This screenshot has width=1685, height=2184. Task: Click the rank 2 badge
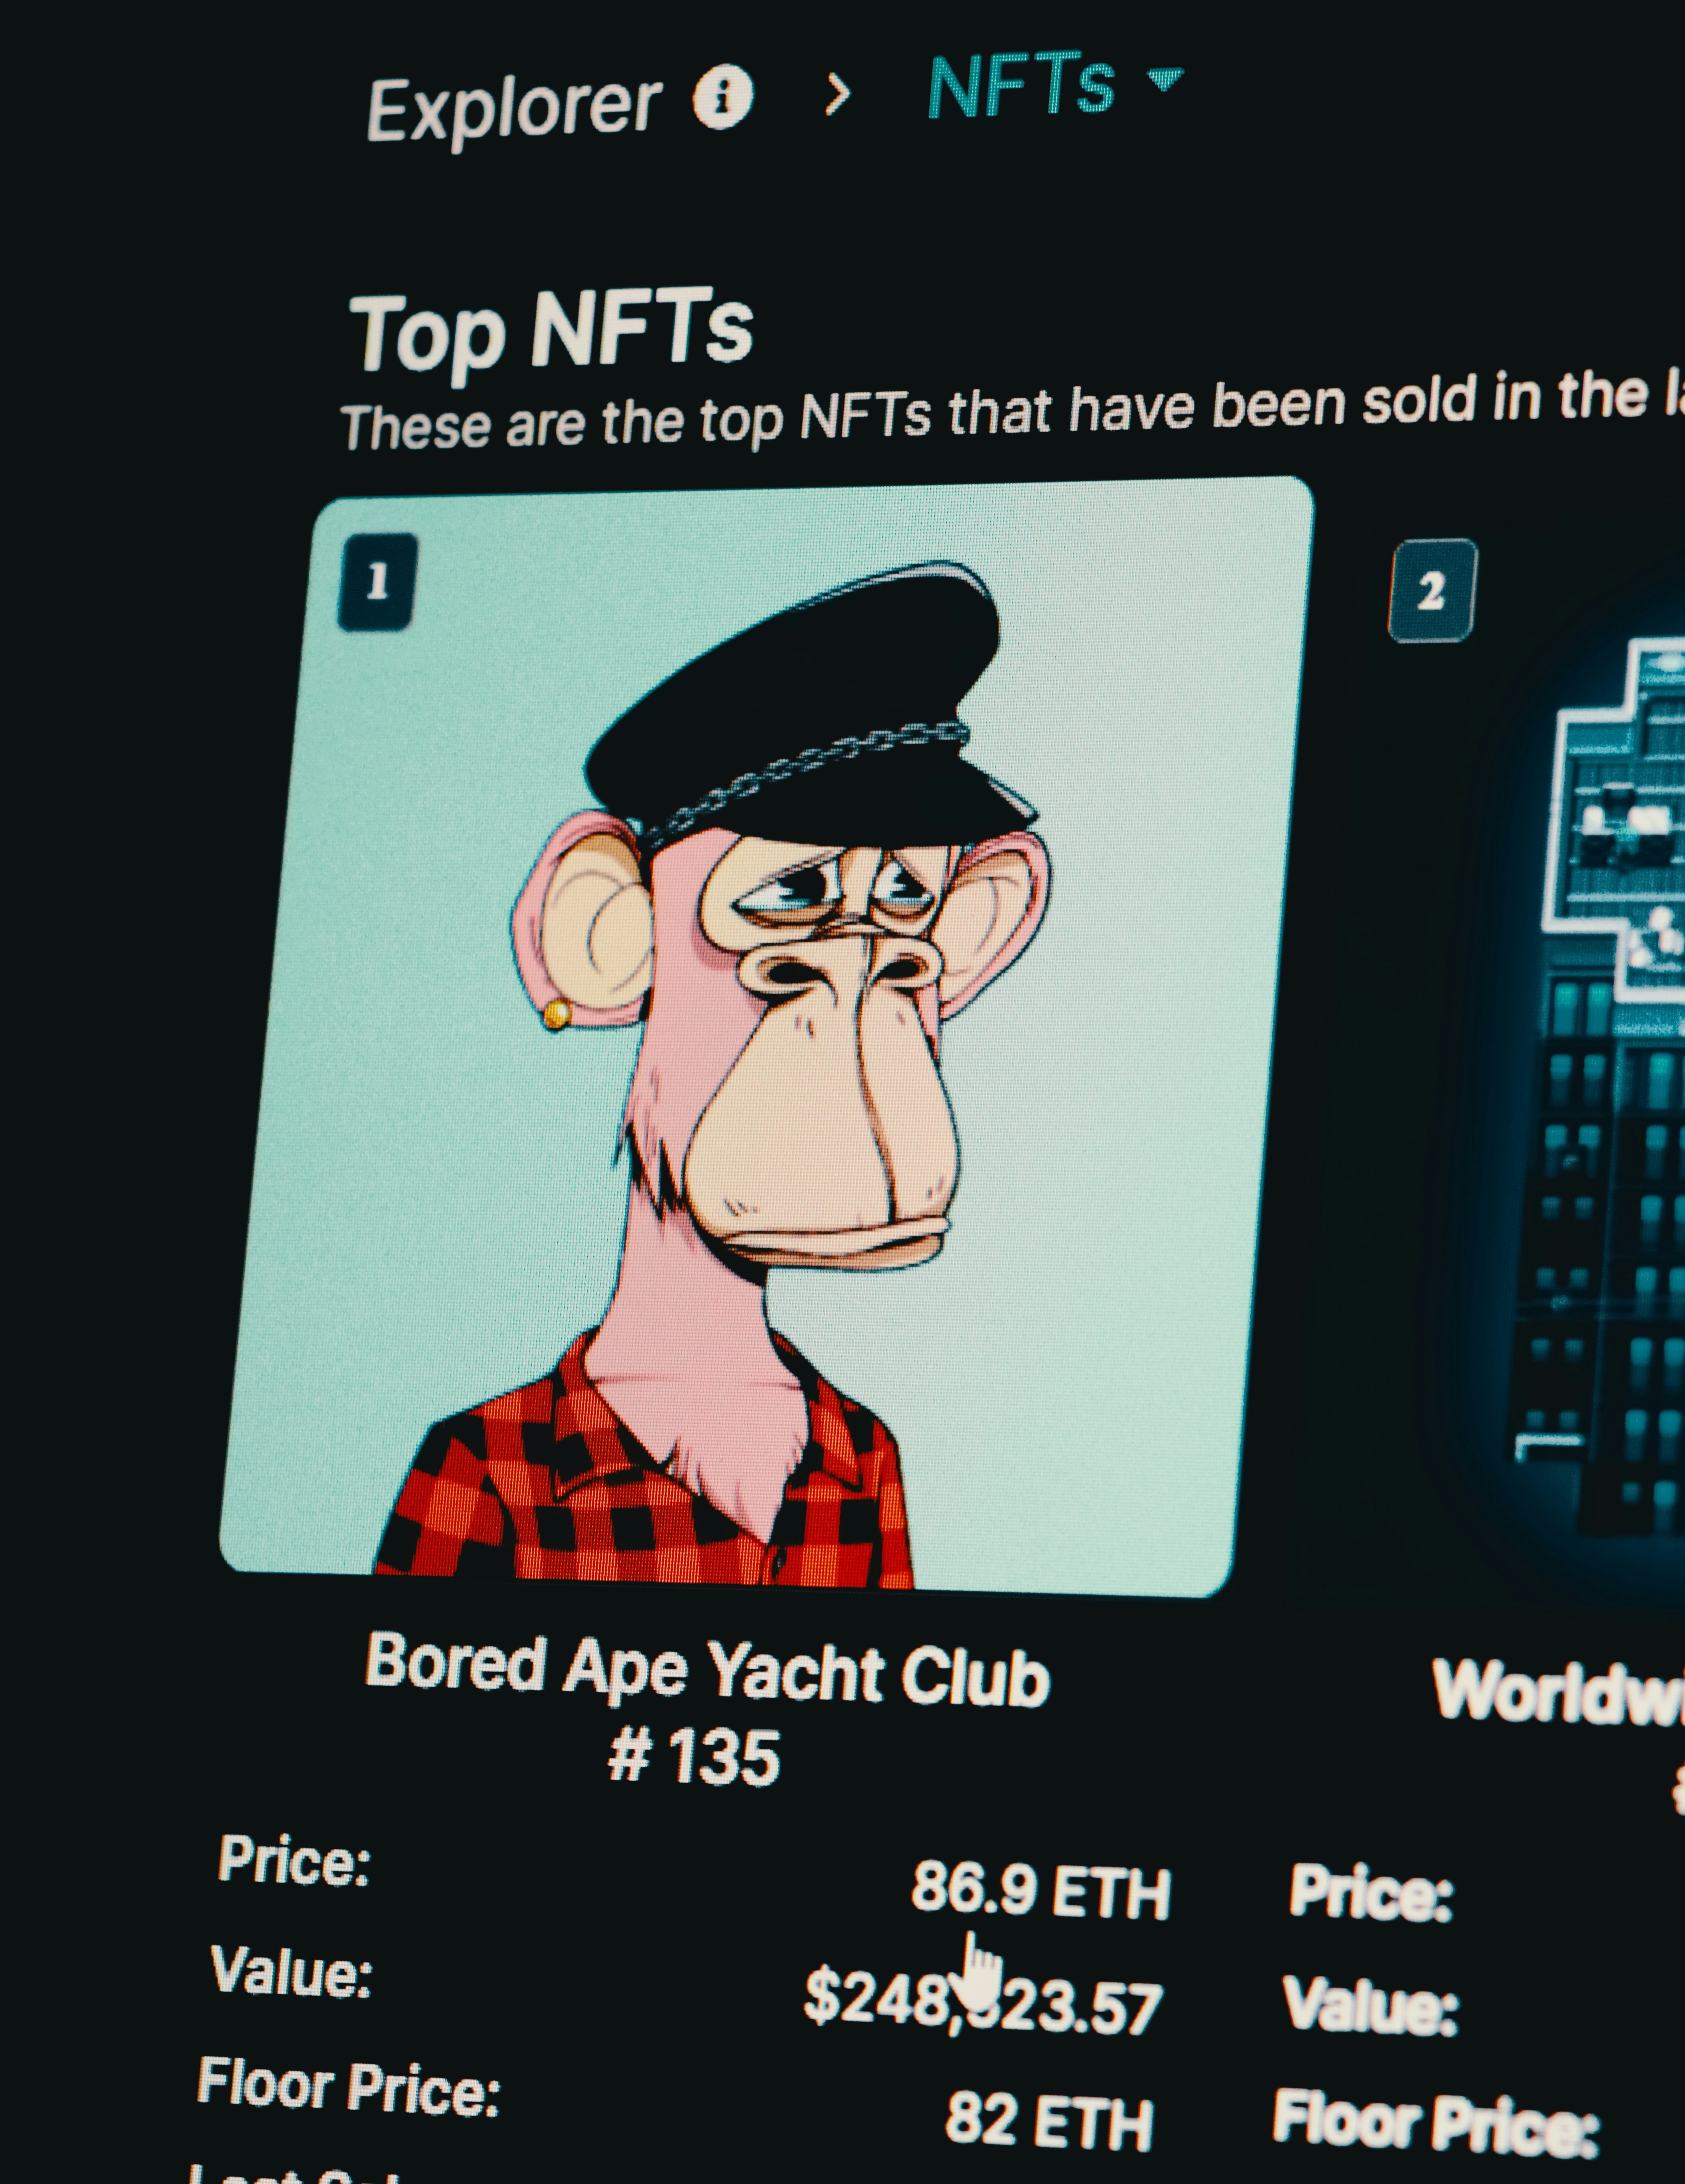(x=1432, y=590)
